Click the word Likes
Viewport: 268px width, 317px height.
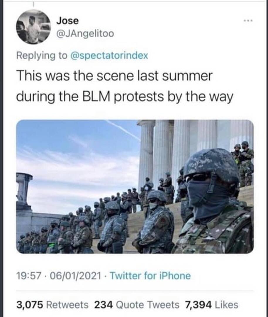(227, 305)
